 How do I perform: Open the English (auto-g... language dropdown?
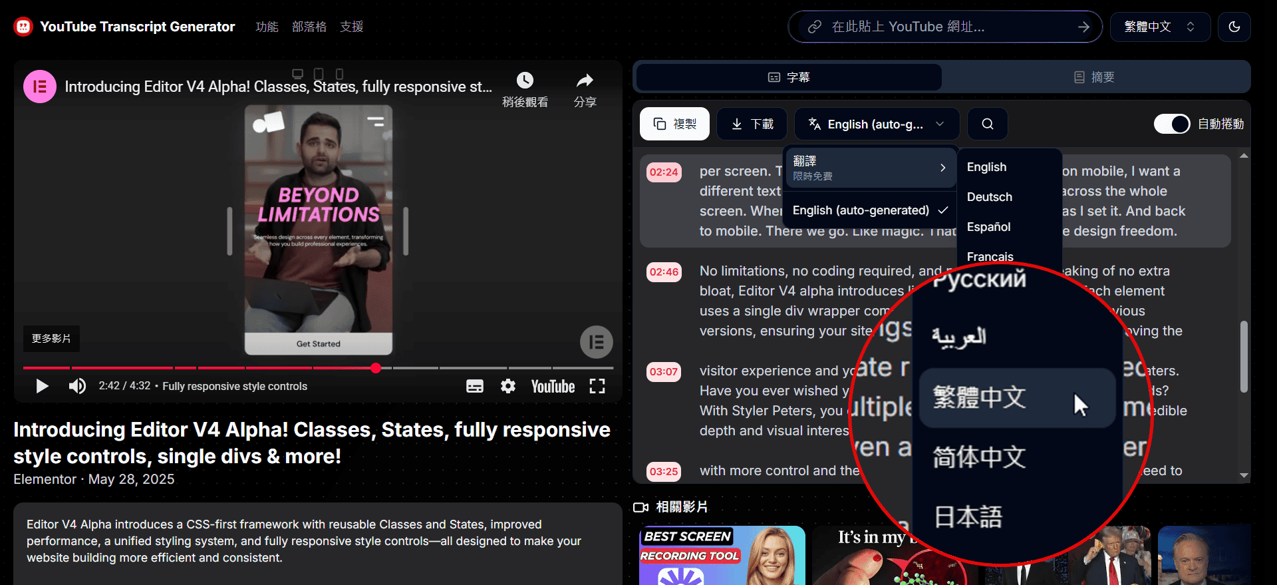876,124
